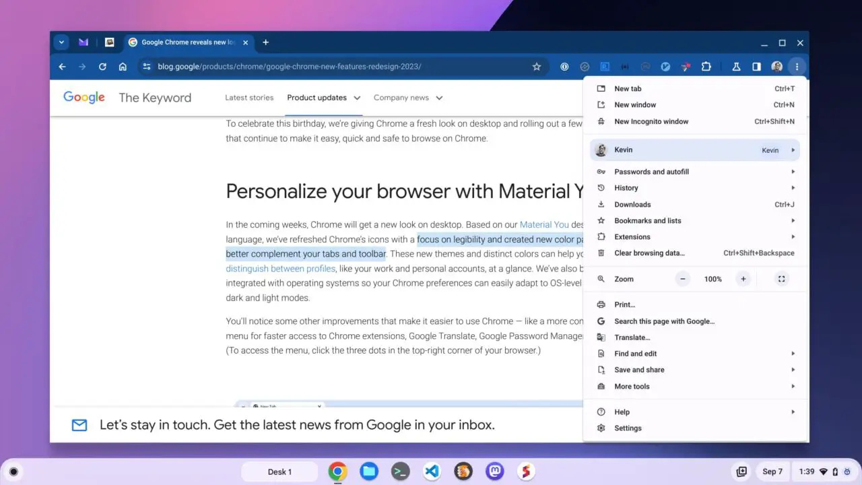Open the Extensions puzzle piece button
Screen dimensions: 862x485
click(x=706, y=67)
